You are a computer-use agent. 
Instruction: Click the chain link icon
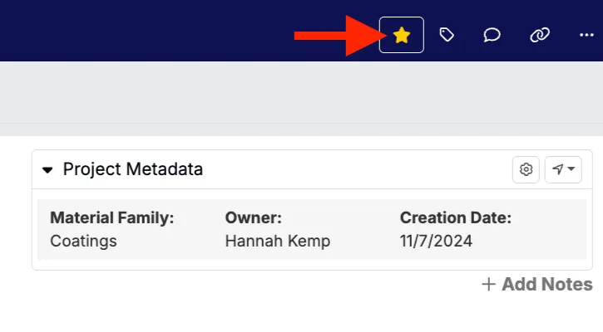click(x=539, y=35)
